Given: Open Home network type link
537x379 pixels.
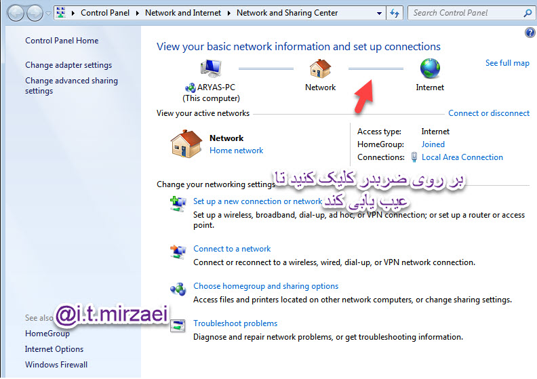Looking at the screenshot, I should coord(237,151).
